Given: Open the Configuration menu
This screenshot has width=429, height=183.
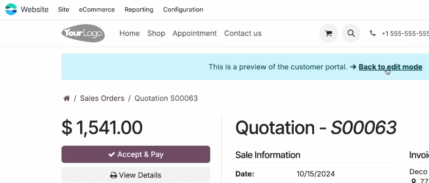Looking at the screenshot, I should tap(183, 10).
